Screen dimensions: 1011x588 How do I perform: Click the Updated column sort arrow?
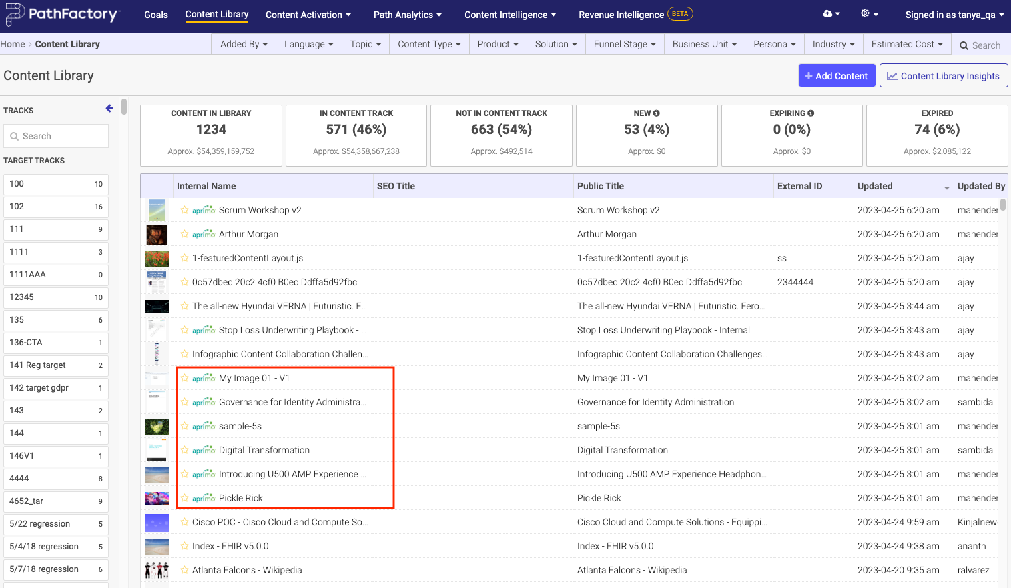tap(946, 187)
